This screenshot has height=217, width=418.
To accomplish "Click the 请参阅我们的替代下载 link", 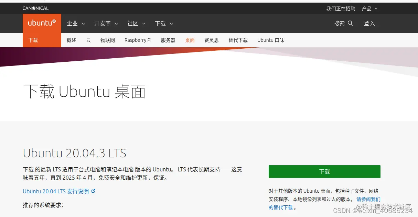I will click(x=368, y=199).
